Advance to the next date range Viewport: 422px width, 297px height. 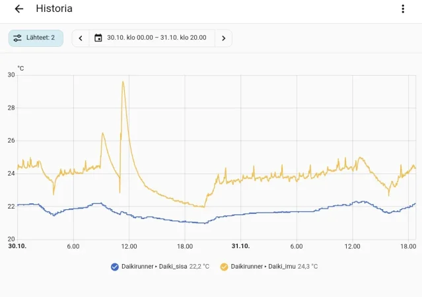pyautogui.click(x=223, y=38)
